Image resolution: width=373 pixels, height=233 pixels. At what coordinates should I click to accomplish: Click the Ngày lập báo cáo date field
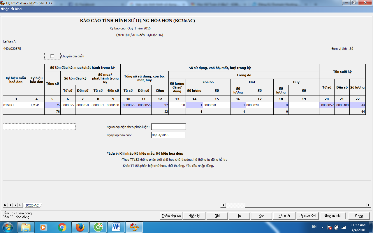168,135
